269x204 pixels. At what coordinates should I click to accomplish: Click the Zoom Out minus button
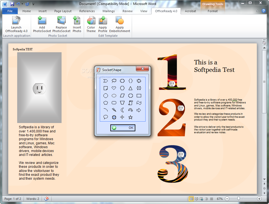click(227, 199)
